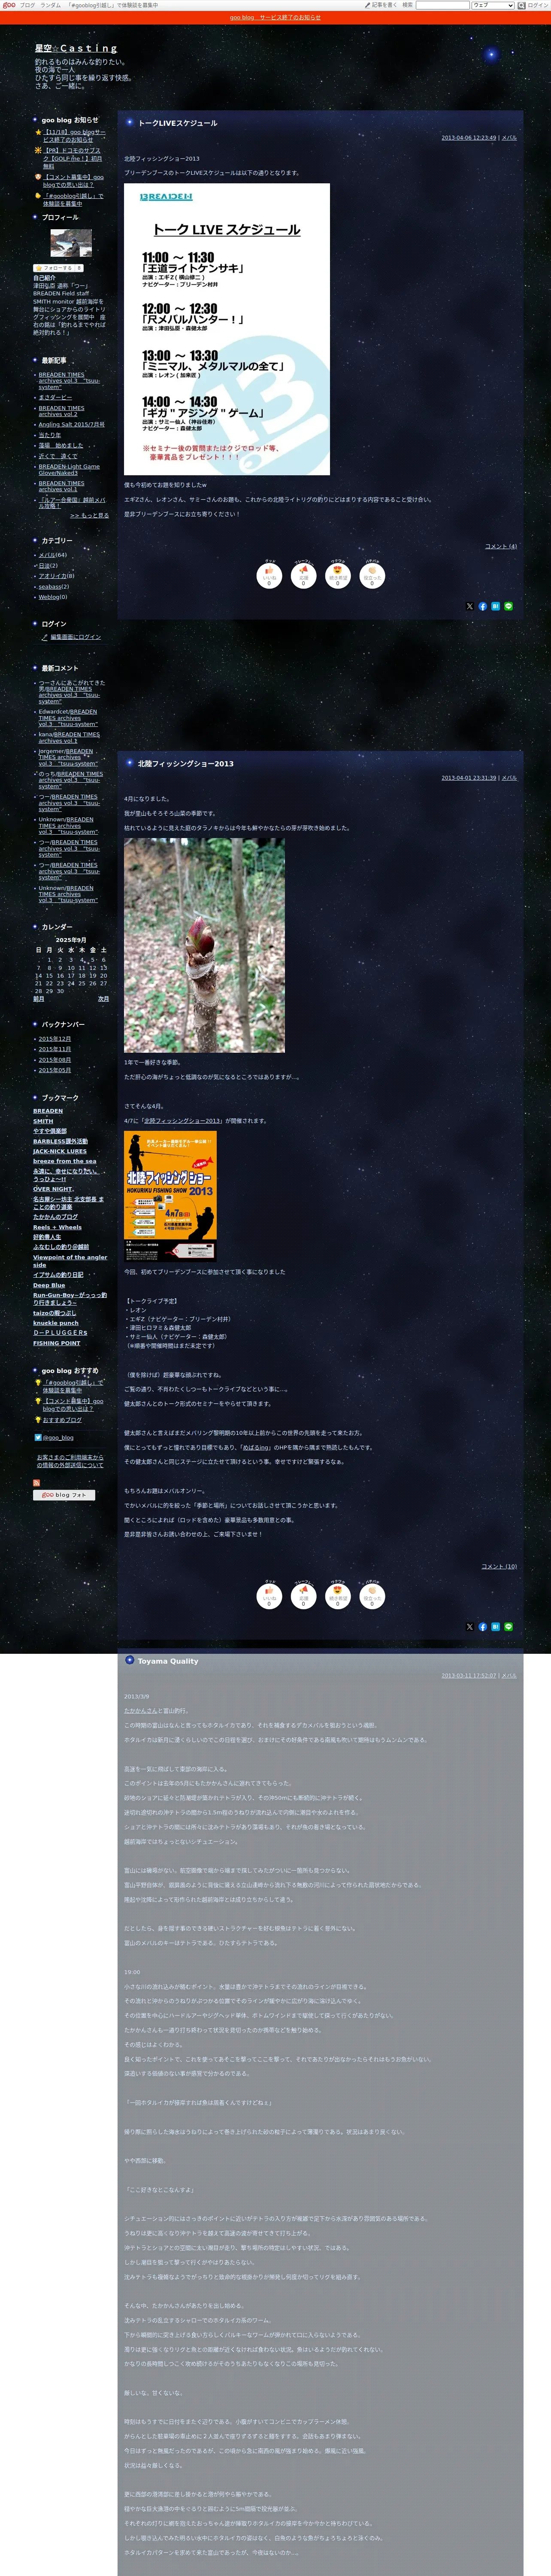Click the 役立った reaction under トークLIVEスケジュール
Image resolution: width=551 pixels, height=2576 pixels.
point(372,575)
